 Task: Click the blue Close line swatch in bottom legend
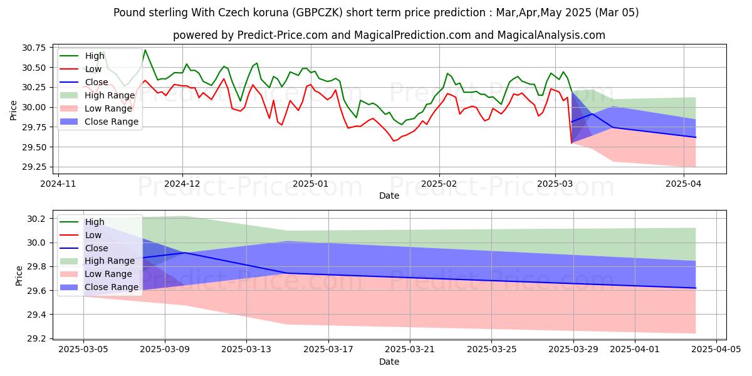coord(70,248)
